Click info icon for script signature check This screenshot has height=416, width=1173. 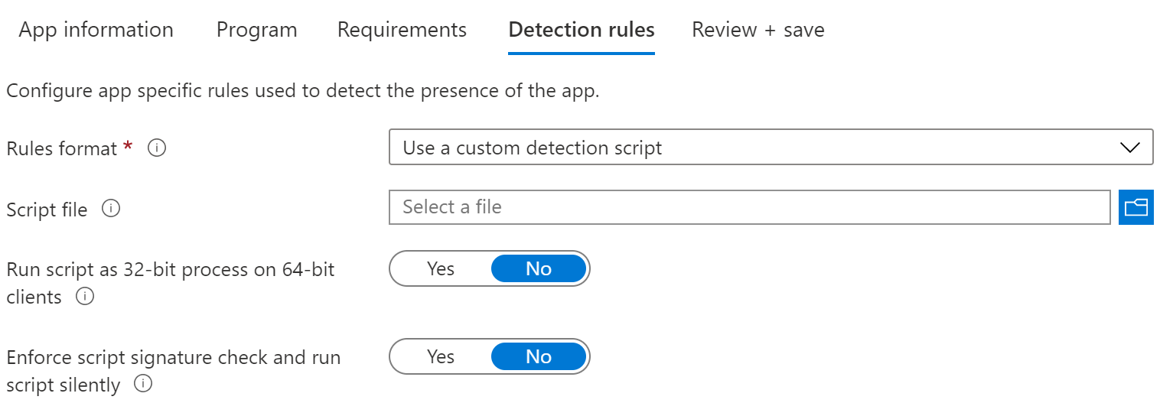(x=142, y=385)
